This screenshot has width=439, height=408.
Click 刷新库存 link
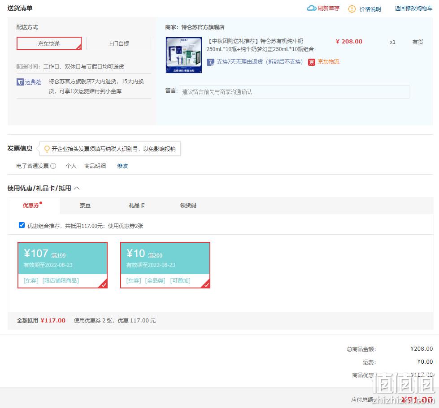(328, 9)
